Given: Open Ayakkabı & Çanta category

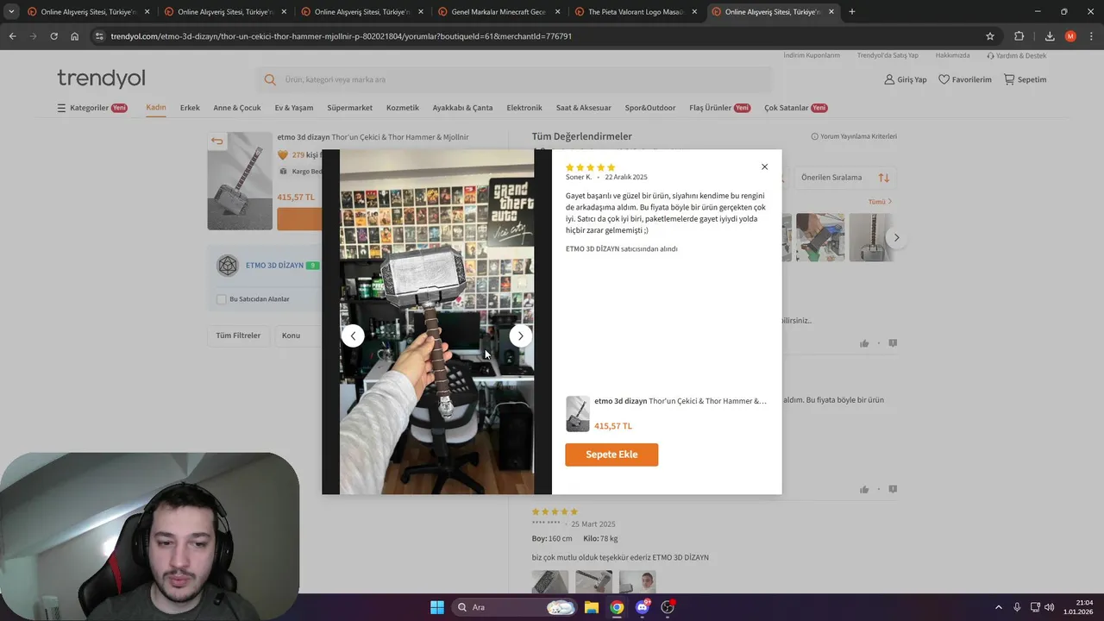Looking at the screenshot, I should coord(462,108).
